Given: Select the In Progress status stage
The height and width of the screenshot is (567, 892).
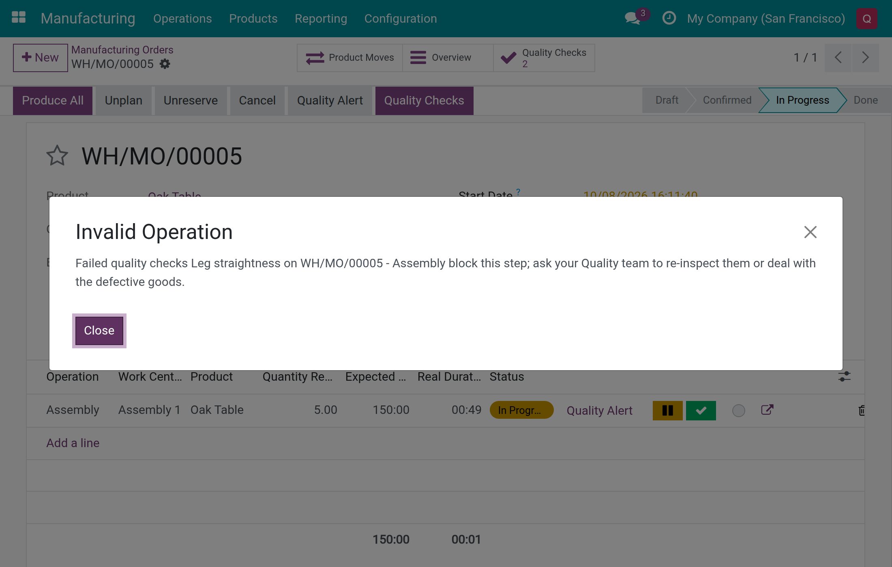Looking at the screenshot, I should click(x=802, y=100).
